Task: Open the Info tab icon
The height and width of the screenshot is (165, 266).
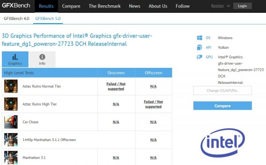Action: pyautogui.click(x=42, y=57)
